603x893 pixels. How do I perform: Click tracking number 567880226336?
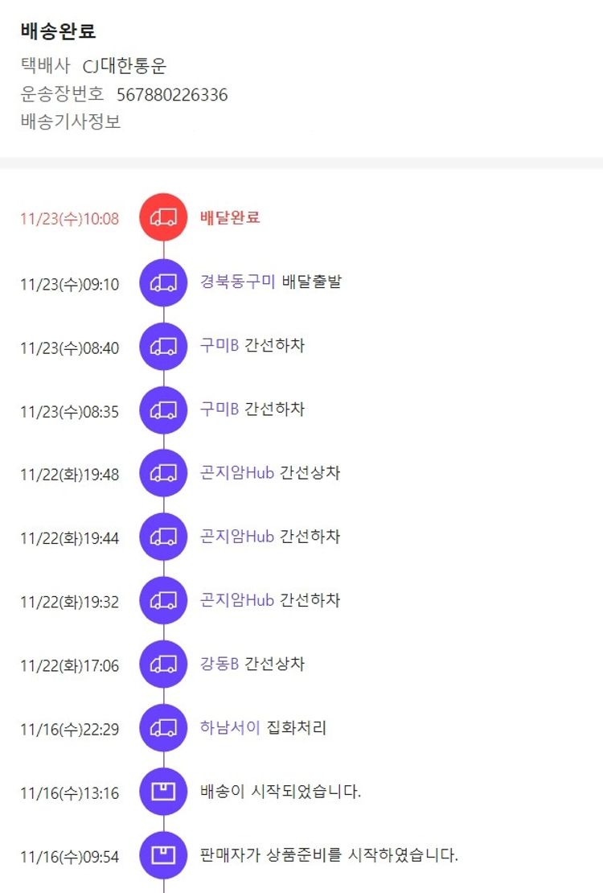(x=172, y=95)
